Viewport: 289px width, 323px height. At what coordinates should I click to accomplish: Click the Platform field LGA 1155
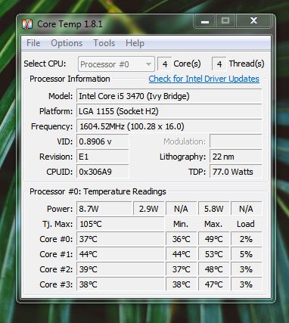coord(169,111)
